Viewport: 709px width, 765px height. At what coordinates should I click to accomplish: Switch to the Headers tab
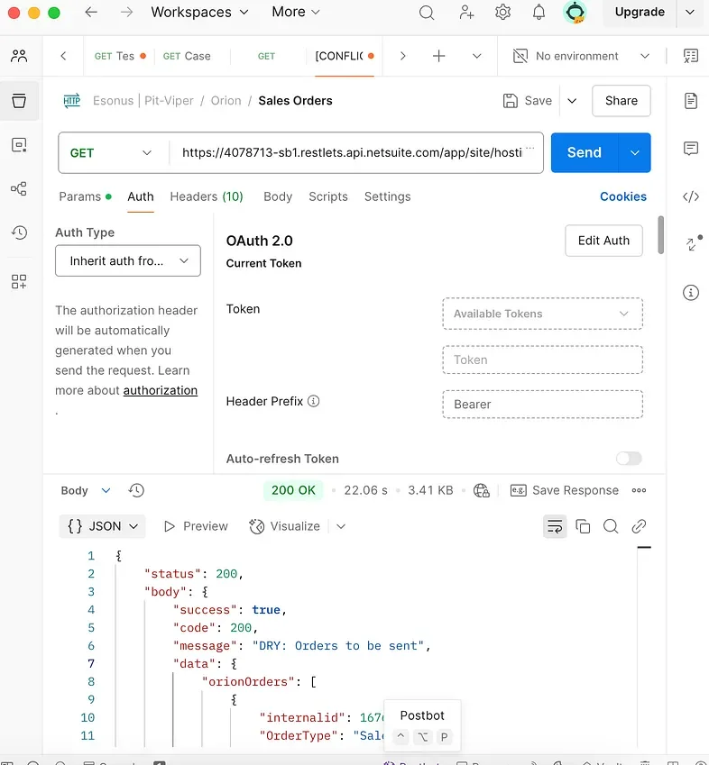coord(206,196)
